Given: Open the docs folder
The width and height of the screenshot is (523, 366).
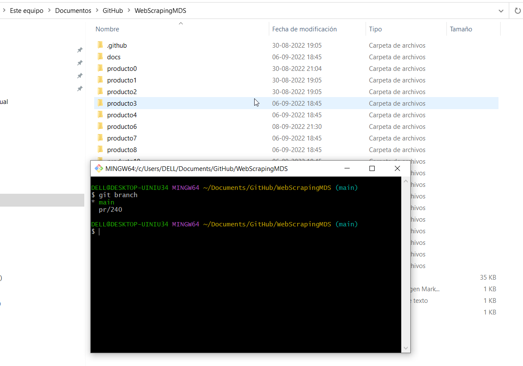Looking at the screenshot, I should point(114,57).
